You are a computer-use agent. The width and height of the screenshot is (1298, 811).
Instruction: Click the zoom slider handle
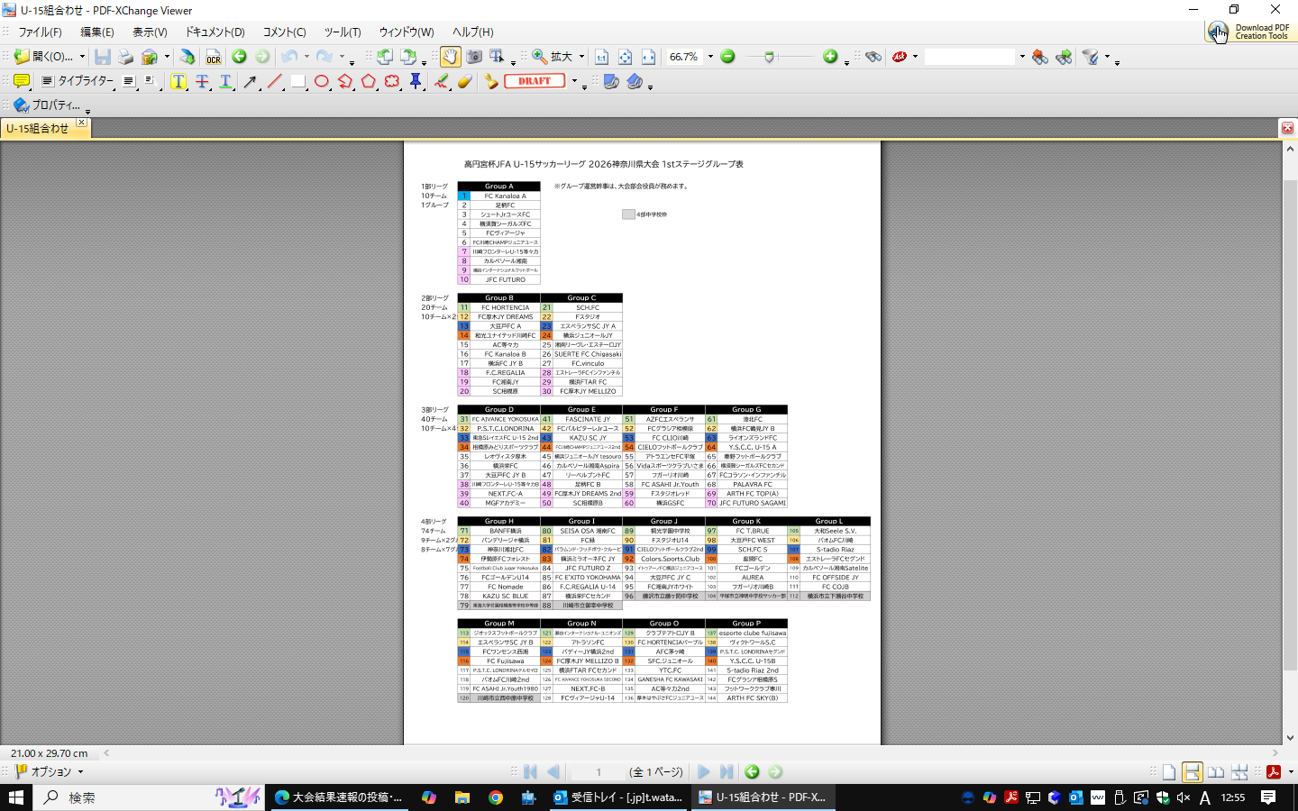(769, 57)
